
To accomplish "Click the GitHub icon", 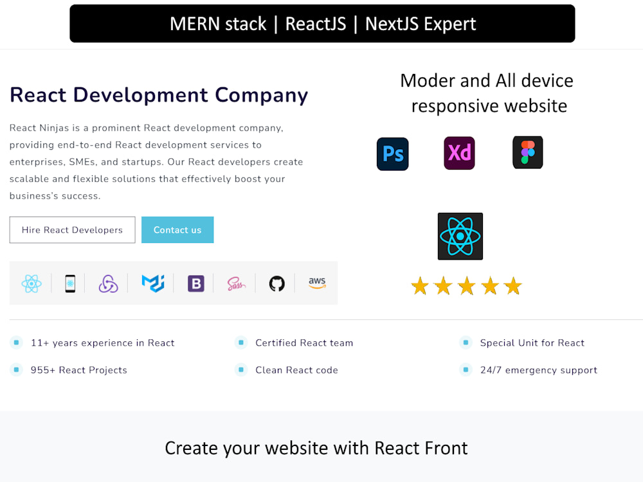I will point(276,283).
